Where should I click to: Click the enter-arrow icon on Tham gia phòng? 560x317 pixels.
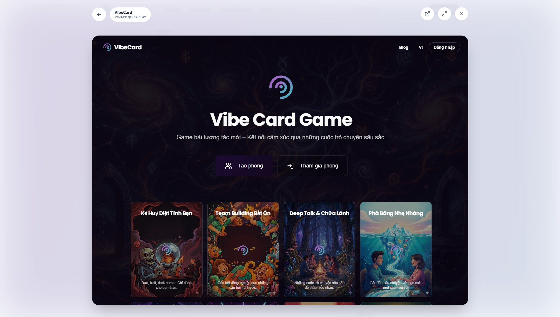pyautogui.click(x=290, y=166)
